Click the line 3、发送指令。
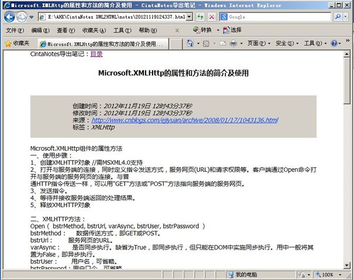Screen dimensions: 354x280 pos(49,191)
